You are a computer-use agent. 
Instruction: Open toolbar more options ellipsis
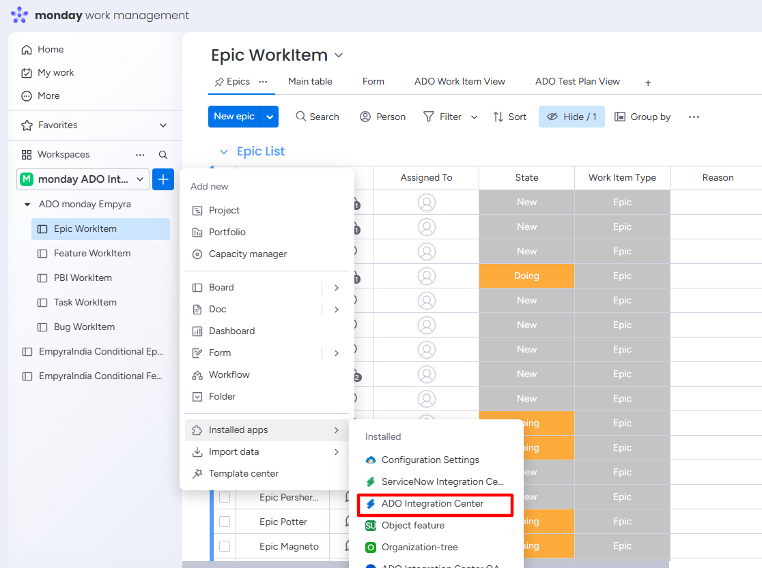(694, 117)
